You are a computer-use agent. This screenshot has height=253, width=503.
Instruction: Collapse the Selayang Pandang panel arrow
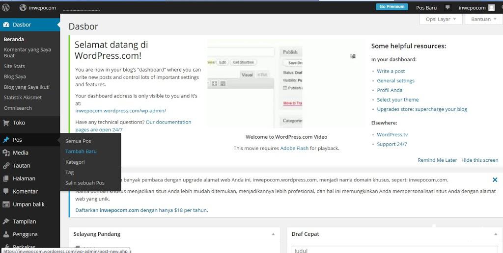pos(273,234)
